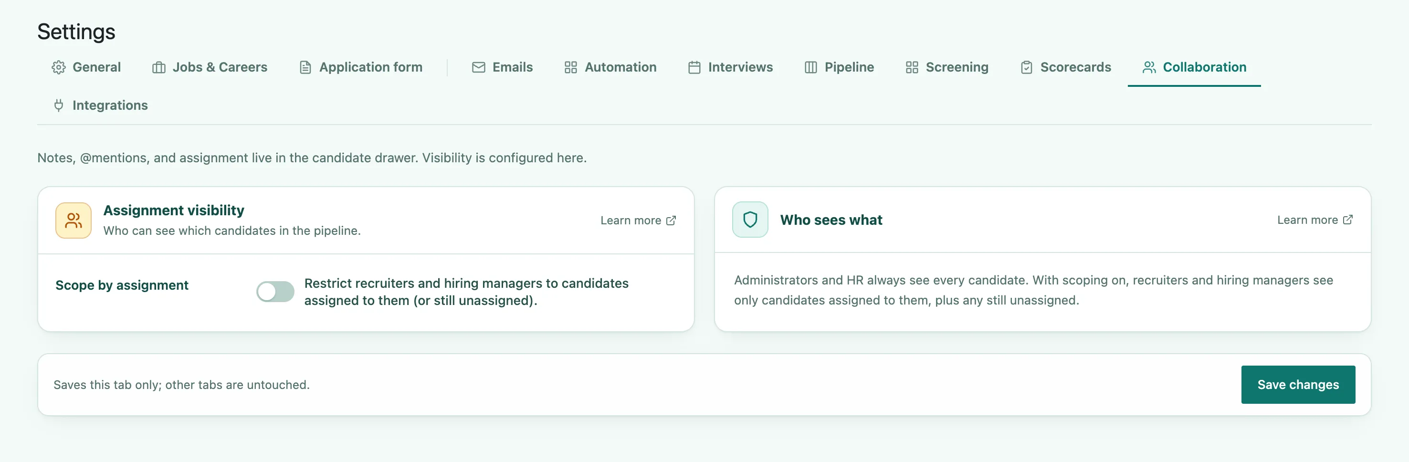Select the Automation tab
Image resolution: width=1409 pixels, height=462 pixels.
coord(610,67)
